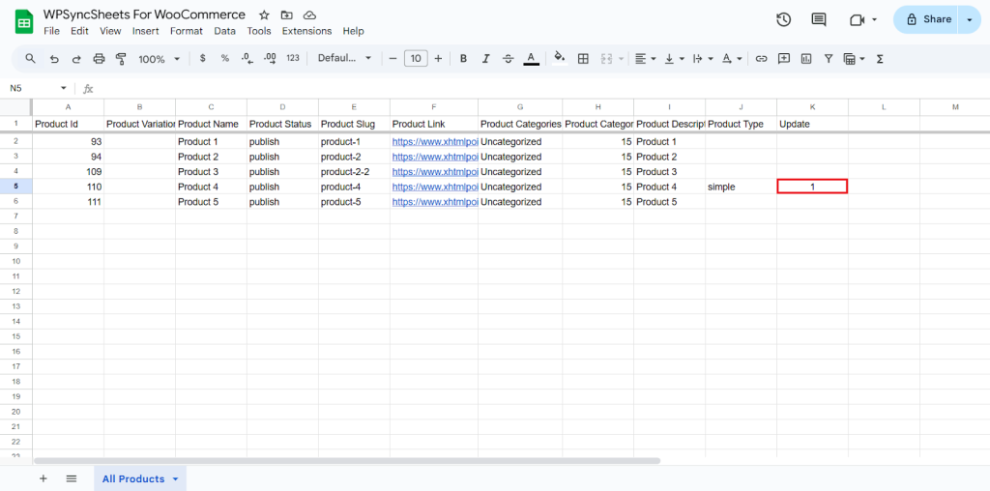Open the functions sigma icon
Screen dimensions: 990x491
pyautogui.click(x=880, y=59)
